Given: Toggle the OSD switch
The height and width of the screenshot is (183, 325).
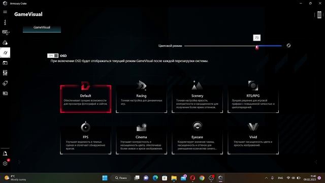Looking at the screenshot, I should click(x=53, y=55).
